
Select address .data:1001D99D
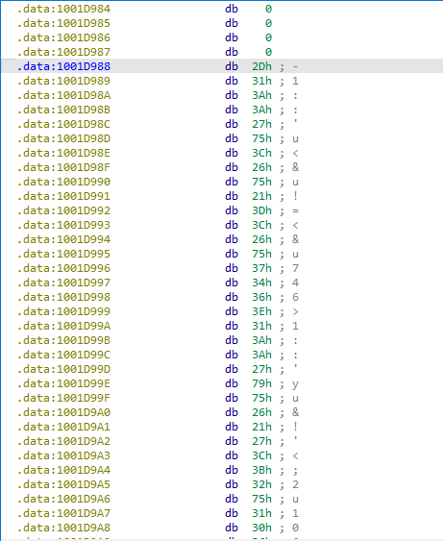tap(63, 369)
